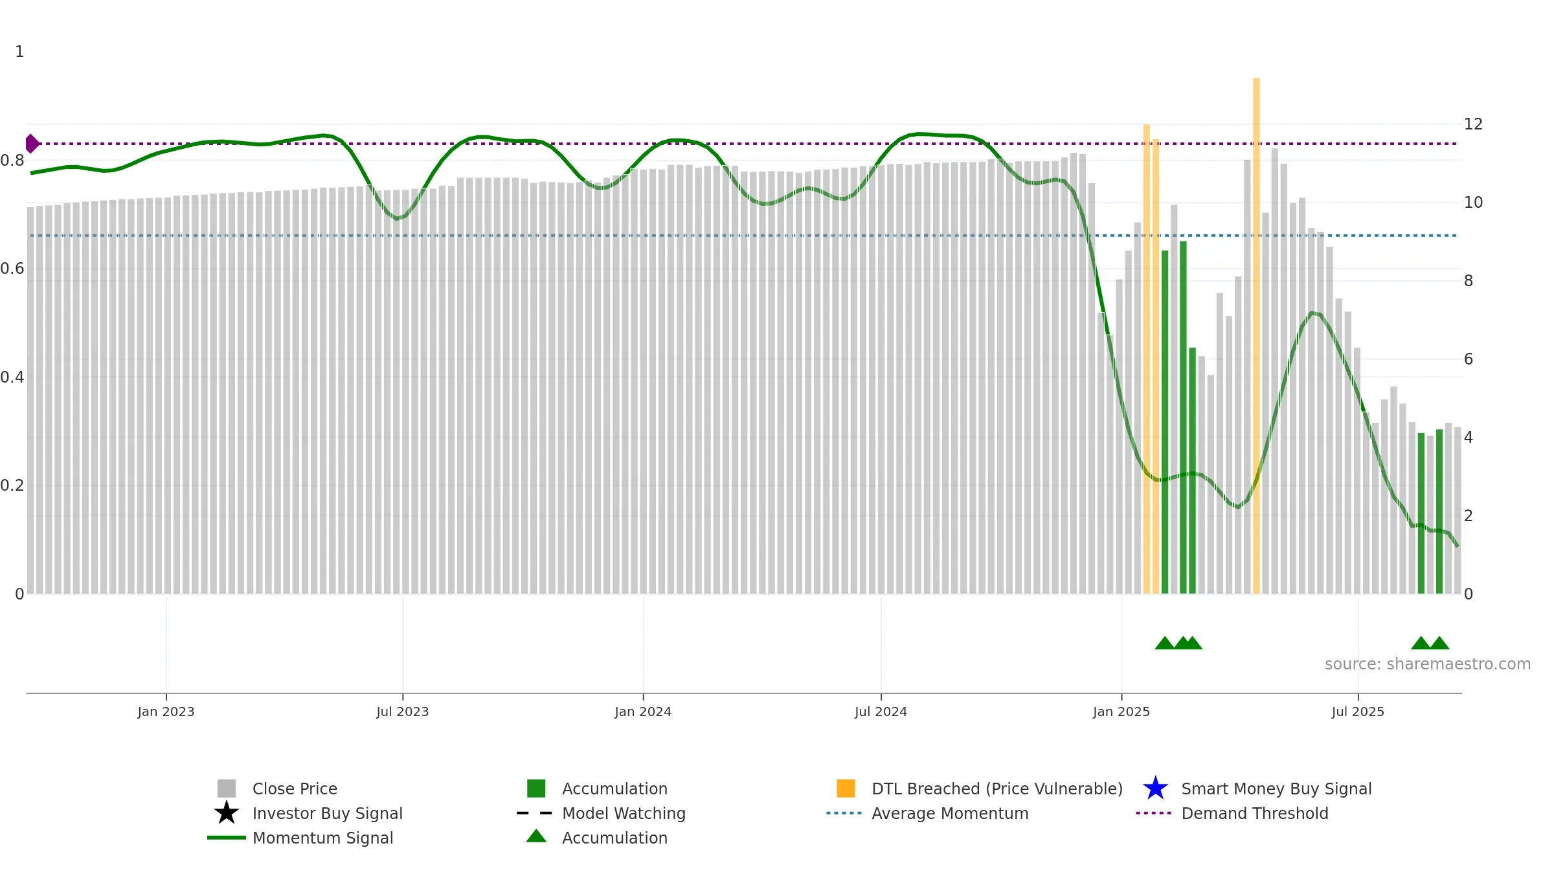Click the blue Smart Money Buy Signal star

[x=1156, y=789]
